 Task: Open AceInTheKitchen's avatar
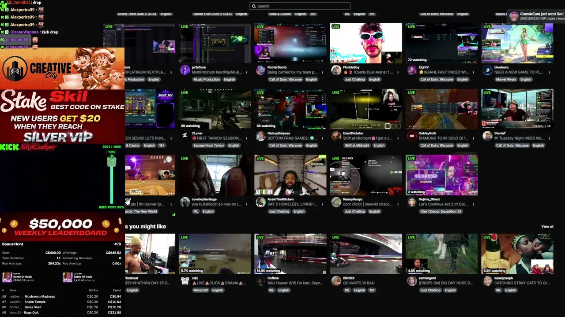pos(260,202)
